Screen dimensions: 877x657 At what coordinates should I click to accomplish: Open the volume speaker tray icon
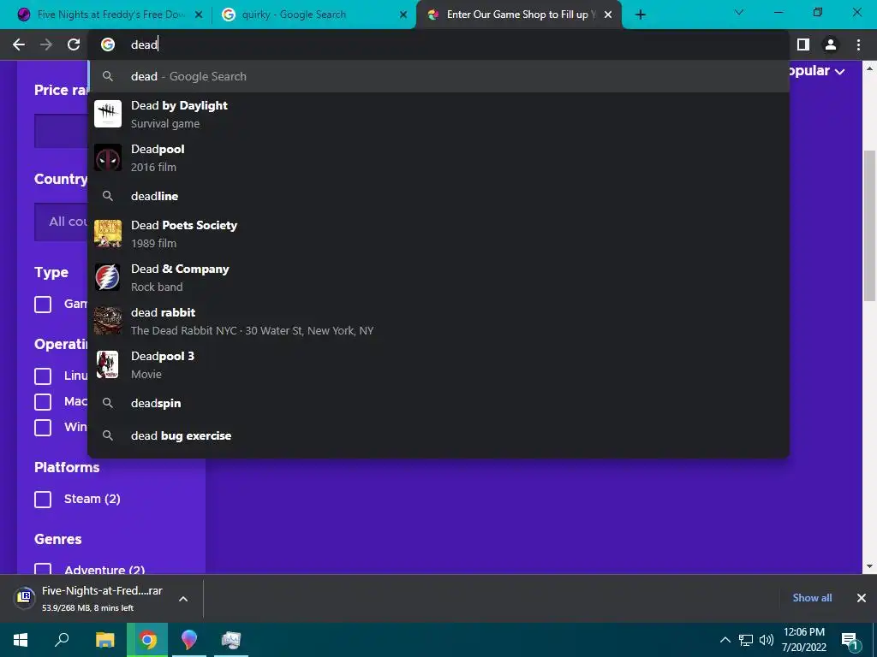(x=767, y=640)
